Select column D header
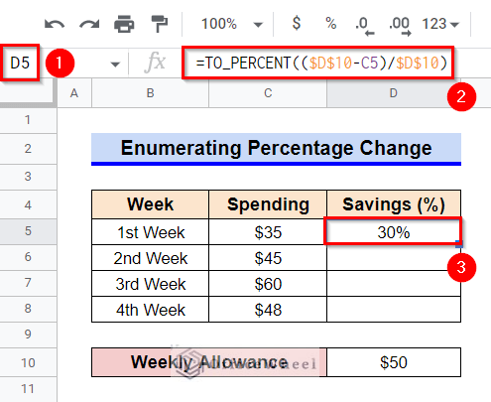Viewport: 491px width, 402px height. coord(393,93)
